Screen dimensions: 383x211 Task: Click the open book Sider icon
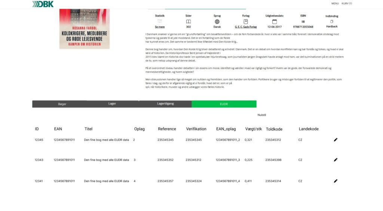click(189, 22)
